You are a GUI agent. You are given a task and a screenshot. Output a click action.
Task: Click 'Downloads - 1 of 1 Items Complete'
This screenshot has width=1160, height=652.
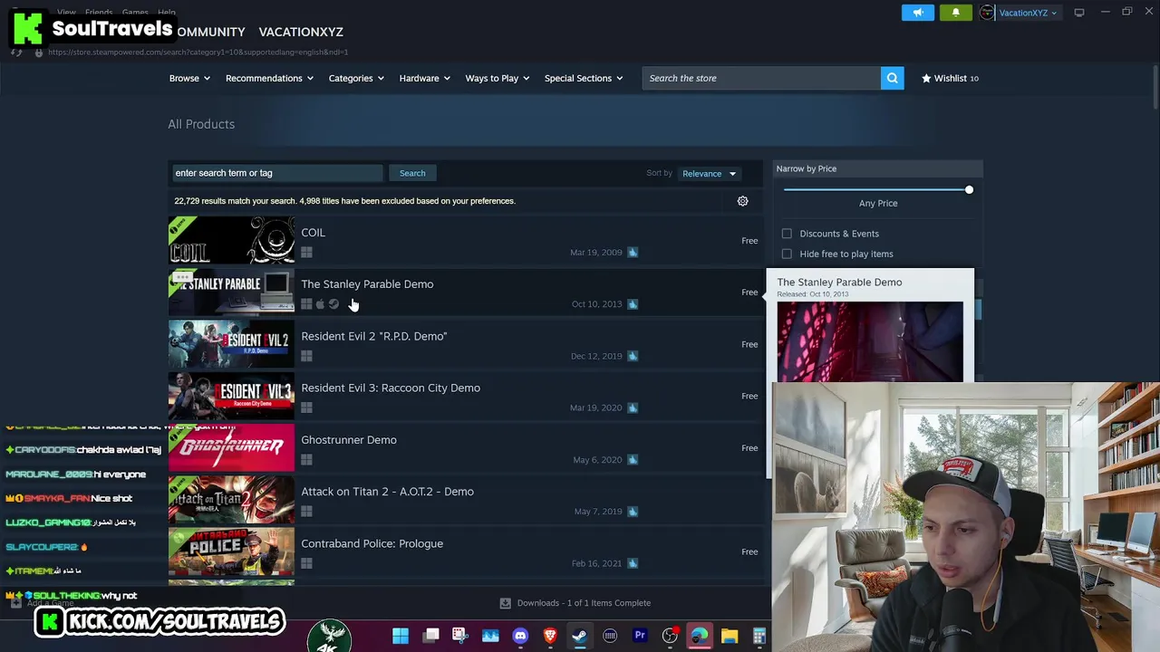pyautogui.click(x=584, y=603)
